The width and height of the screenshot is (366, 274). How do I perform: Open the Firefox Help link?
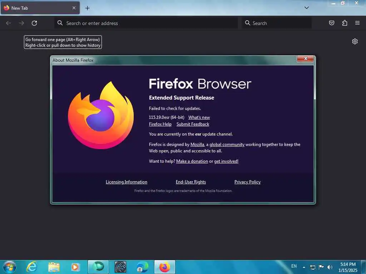160,124
